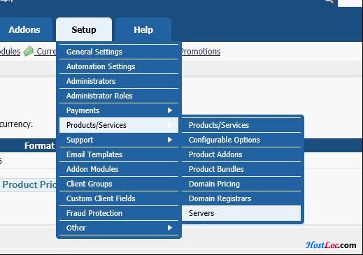The width and height of the screenshot is (363, 255).
Task: Select Servers in the Products/Services submenu
Action: 241,213
